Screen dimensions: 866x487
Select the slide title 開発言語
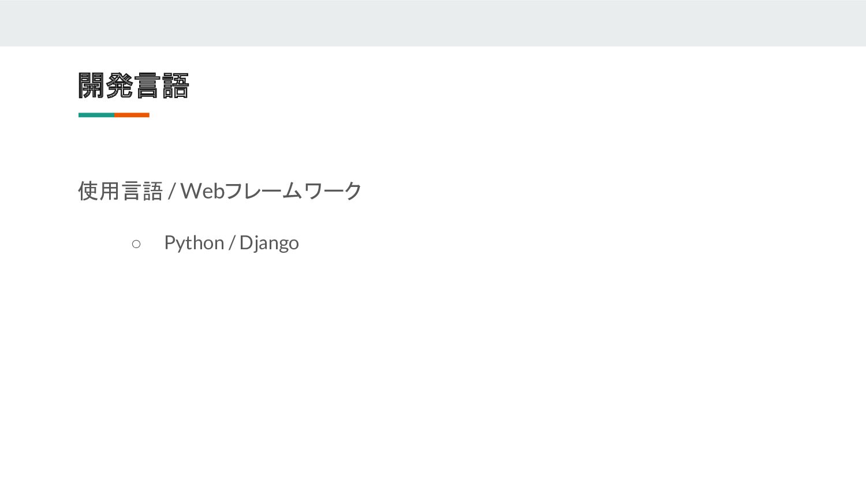pyautogui.click(x=133, y=85)
